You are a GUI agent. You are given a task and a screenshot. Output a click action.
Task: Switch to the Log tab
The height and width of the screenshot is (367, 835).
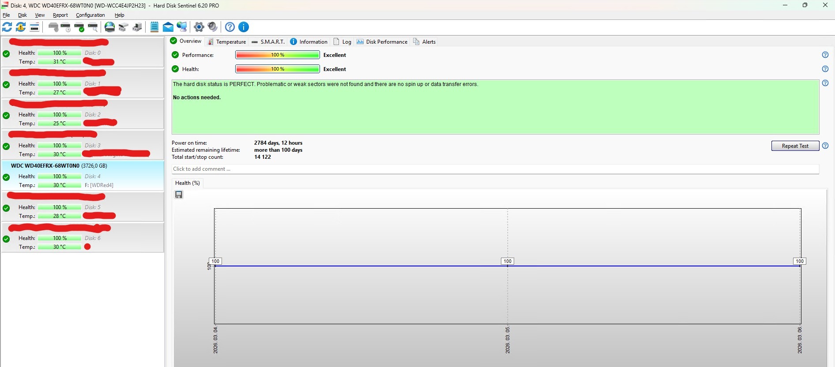pyautogui.click(x=342, y=41)
